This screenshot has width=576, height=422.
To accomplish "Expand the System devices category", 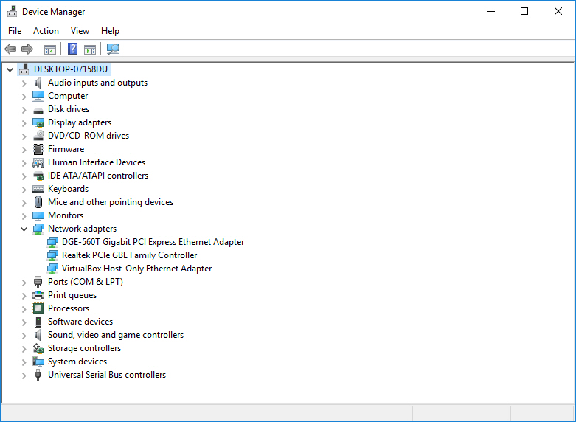I will point(24,362).
